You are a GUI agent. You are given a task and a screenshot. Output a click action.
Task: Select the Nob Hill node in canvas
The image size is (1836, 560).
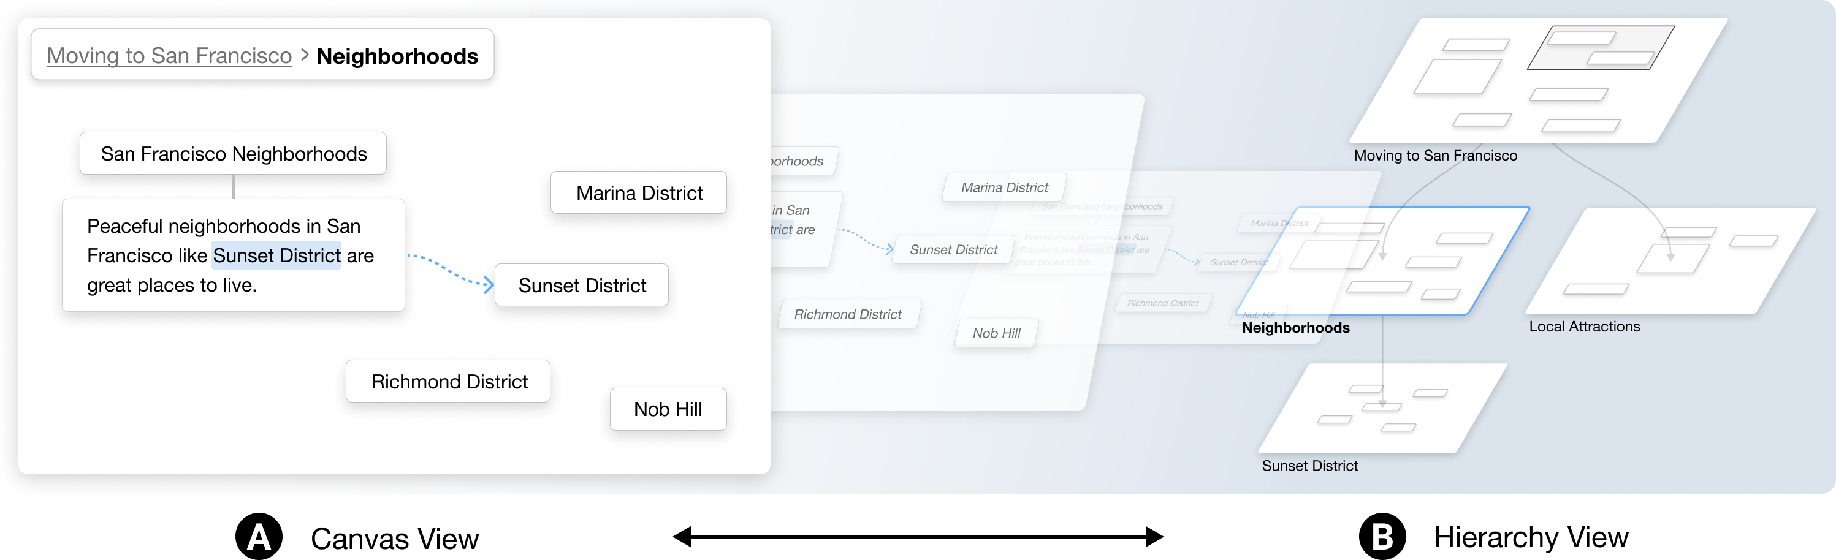[669, 409]
